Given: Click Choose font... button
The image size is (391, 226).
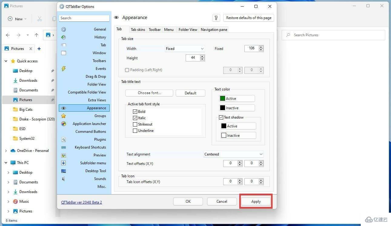Looking at the screenshot, I should coord(149,93).
